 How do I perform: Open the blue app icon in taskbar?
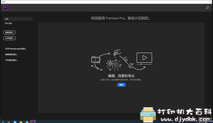point(15,122)
